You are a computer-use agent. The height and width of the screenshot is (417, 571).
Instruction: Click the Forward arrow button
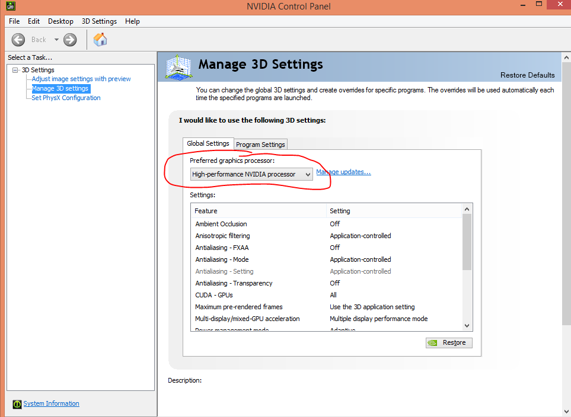click(x=70, y=40)
